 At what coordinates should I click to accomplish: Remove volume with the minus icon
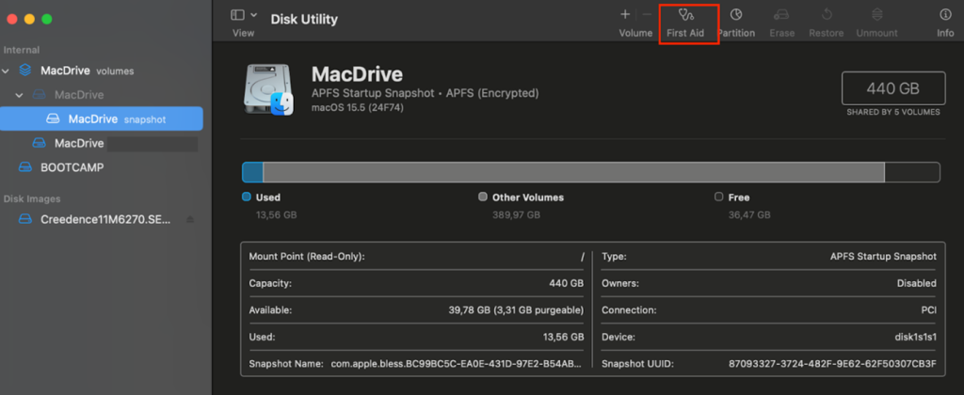coord(647,14)
